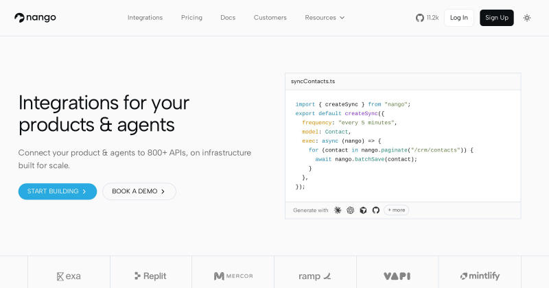The width and height of the screenshot is (549, 288).
Task: Click the 'await nango.batchSave(contact);' code line
Action: (x=366, y=159)
